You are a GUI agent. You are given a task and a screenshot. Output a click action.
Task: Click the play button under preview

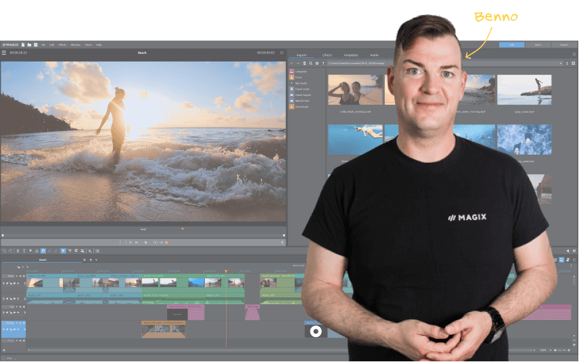click(146, 242)
